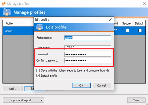Viewport: 148px width, 105px height.
Task: Focus the Profile name input field
Action: point(88,38)
